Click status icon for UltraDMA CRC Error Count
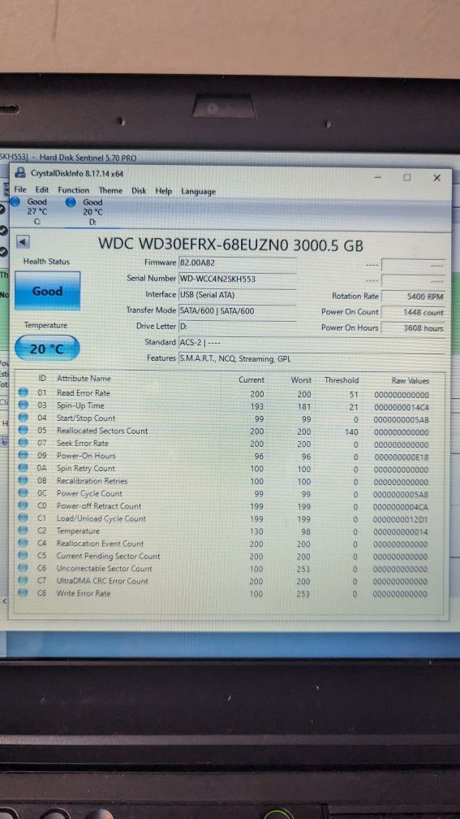Screen dimensions: 460x819 [x=24, y=580]
